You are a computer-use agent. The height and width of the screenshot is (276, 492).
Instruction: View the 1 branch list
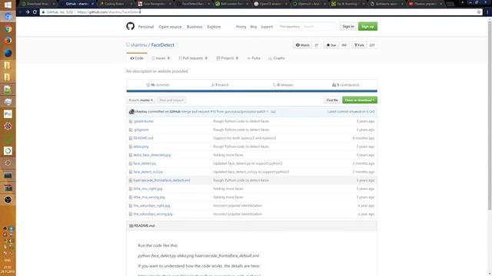221,85
